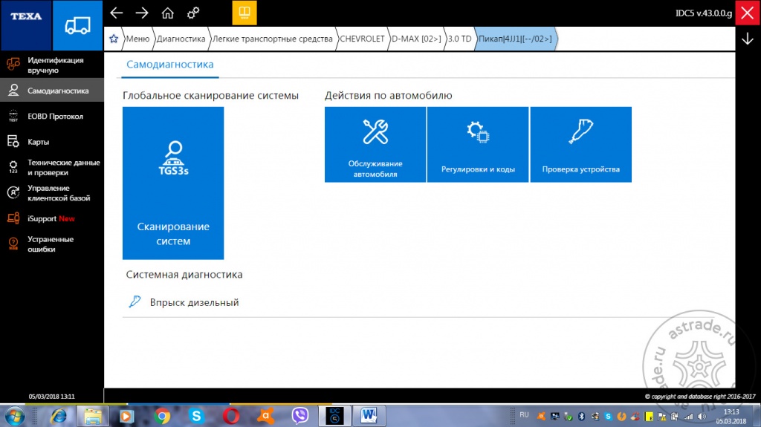Switch to the Самодиагностика tab
This screenshot has width=761, height=427.
(x=170, y=65)
